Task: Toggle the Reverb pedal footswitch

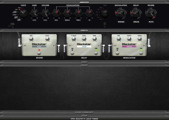Action: [39, 53]
